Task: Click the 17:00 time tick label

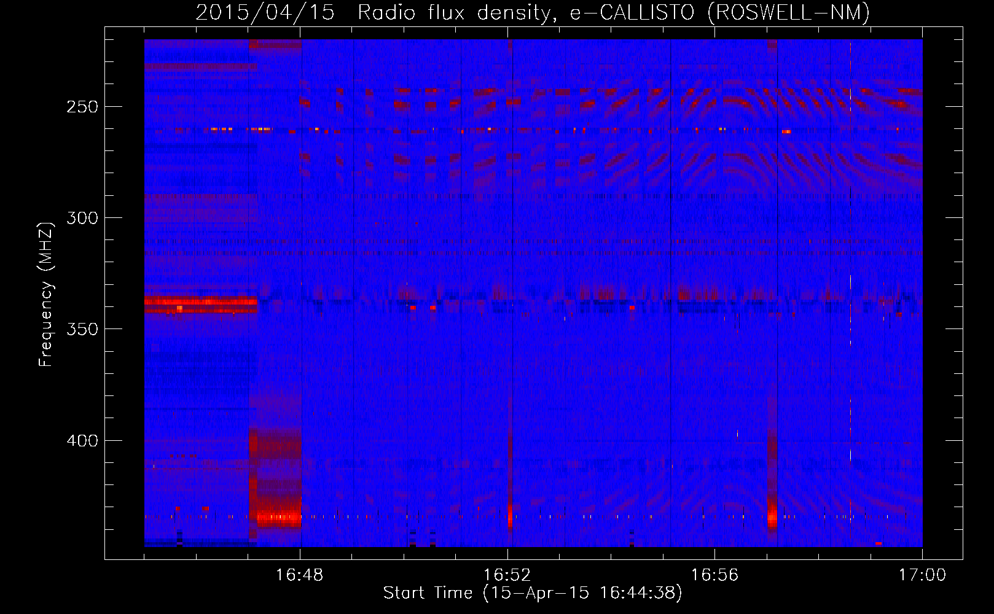Action: point(922,575)
